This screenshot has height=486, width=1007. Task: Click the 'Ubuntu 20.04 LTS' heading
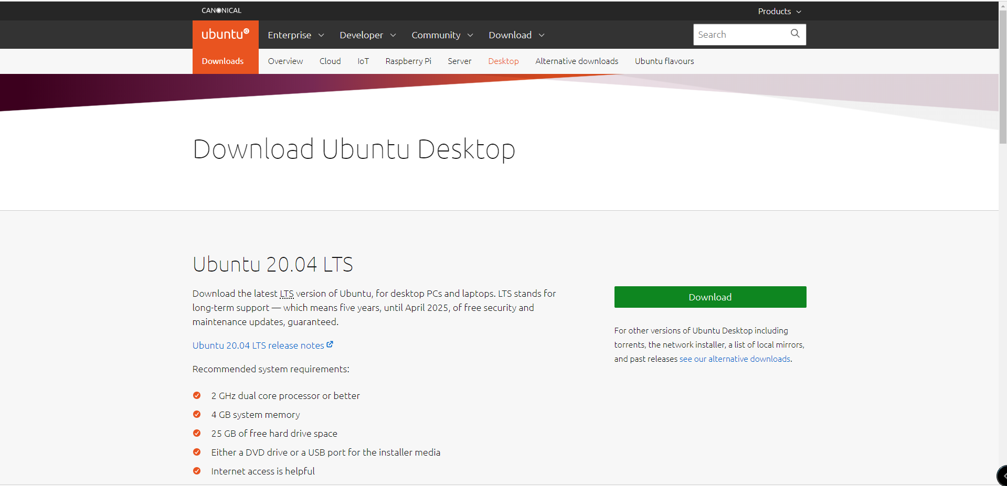point(272,264)
